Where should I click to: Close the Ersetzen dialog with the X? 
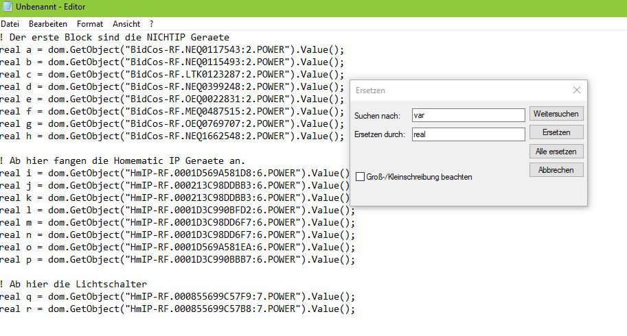pyautogui.click(x=577, y=90)
